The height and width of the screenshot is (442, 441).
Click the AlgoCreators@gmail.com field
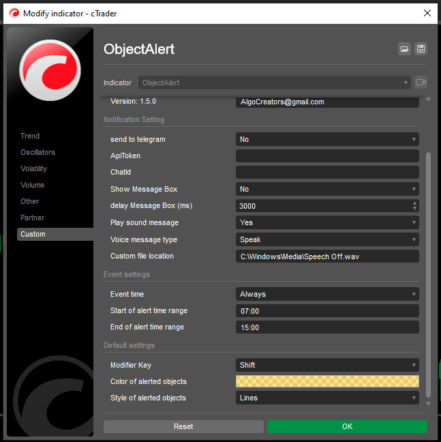coord(327,102)
